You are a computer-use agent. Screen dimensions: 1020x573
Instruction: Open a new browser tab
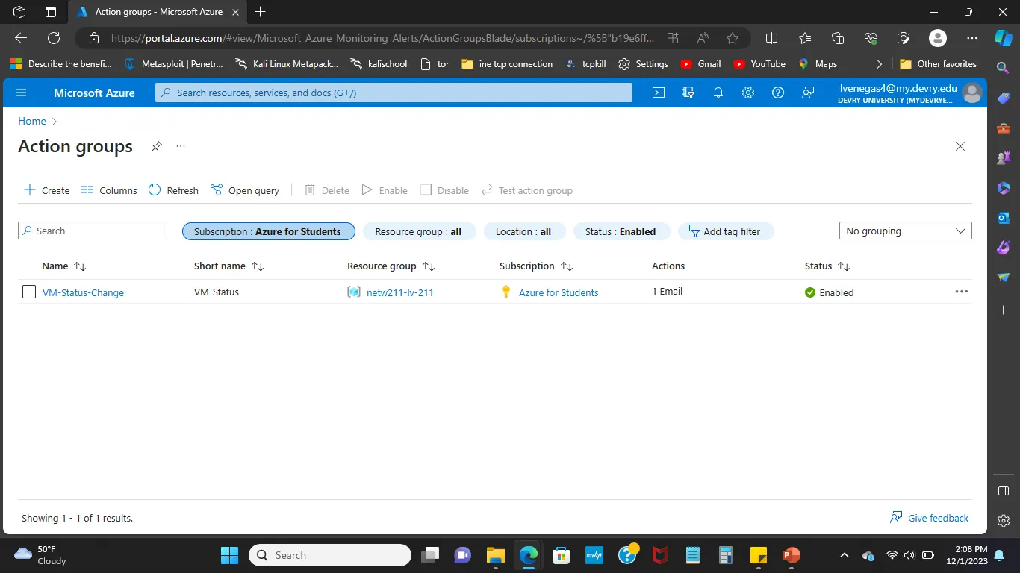[261, 12]
